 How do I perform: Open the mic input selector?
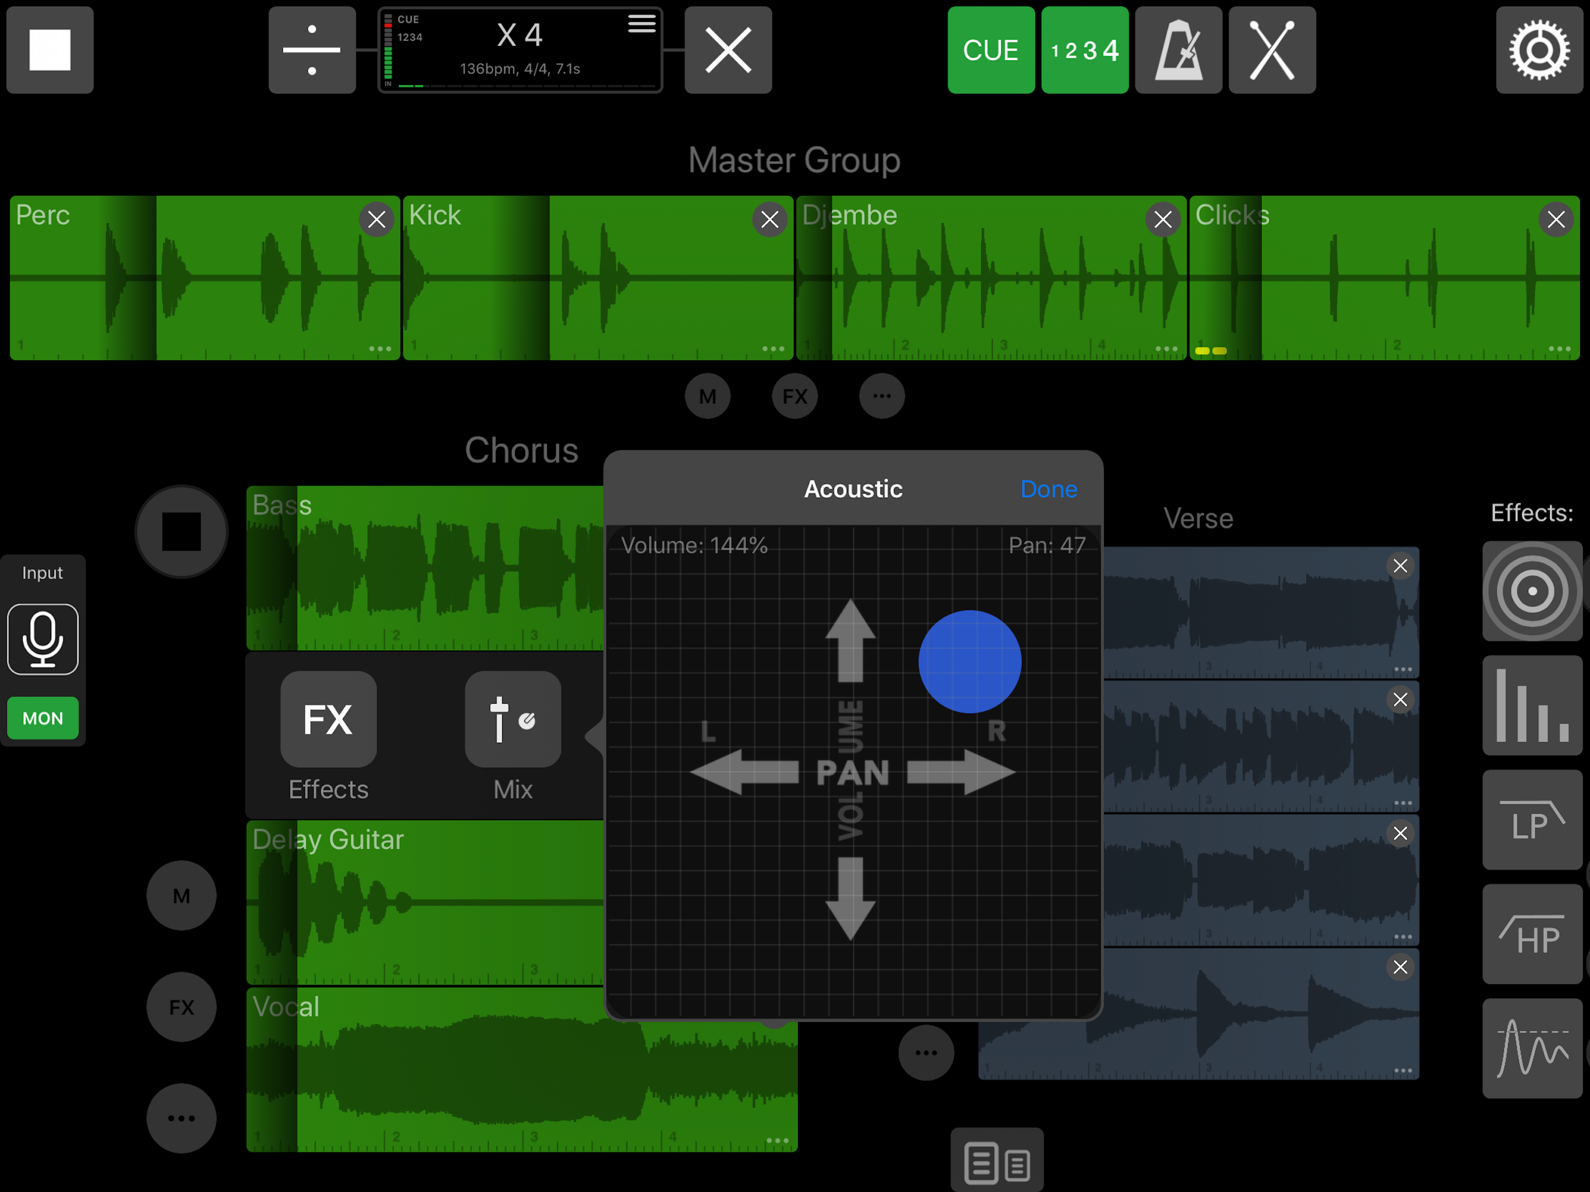point(42,639)
